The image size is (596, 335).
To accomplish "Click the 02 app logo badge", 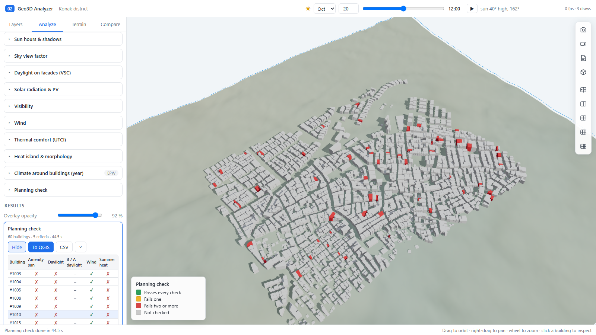I will [x=10, y=9].
